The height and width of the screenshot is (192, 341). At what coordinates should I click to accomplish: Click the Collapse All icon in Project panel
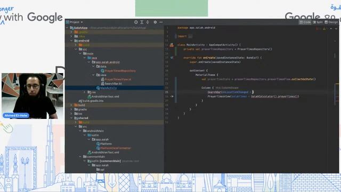148,22
